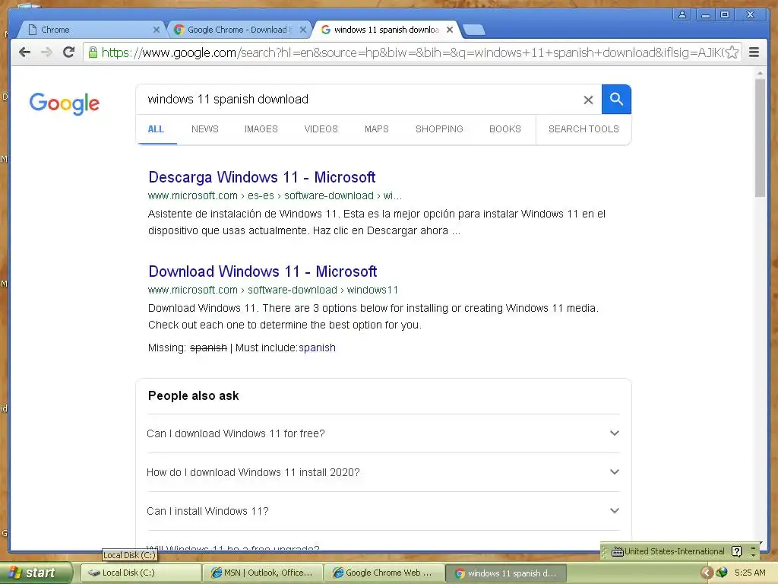
Task: Switch to 'Local Disk (C:)' taskbar window
Action: 141,573
